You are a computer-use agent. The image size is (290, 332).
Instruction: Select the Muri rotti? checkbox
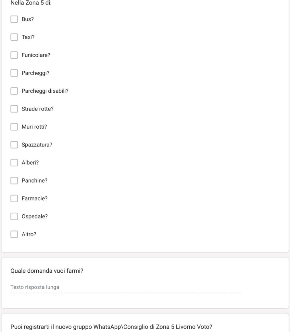coord(14,127)
